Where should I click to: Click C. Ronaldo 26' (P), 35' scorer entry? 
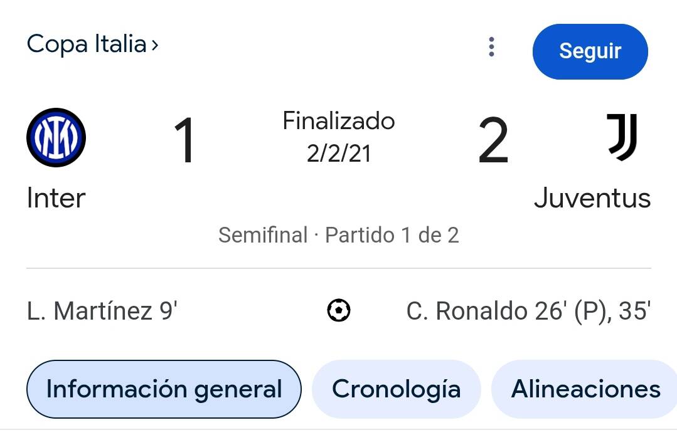coord(528,311)
